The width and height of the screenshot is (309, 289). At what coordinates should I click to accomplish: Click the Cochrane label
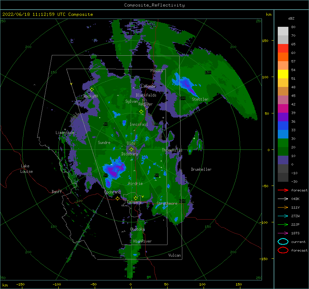(x=112, y=192)
